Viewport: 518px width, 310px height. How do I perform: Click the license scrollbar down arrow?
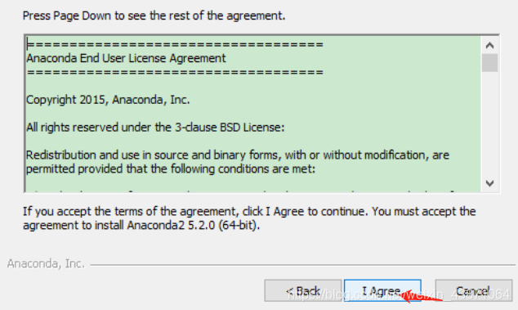coord(489,183)
